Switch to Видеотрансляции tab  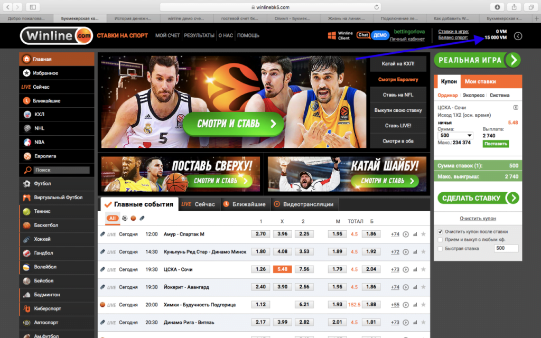point(304,204)
